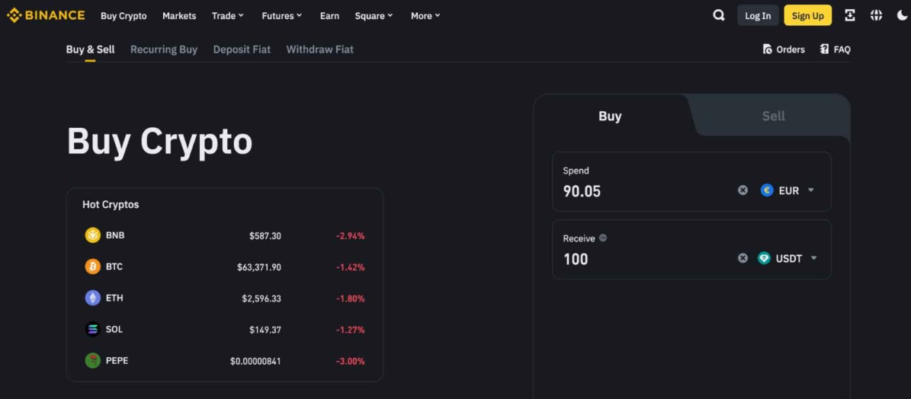This screenshot has height=399, width=911.
Task: Expand the Futures menu
Action: coord(281,16)
